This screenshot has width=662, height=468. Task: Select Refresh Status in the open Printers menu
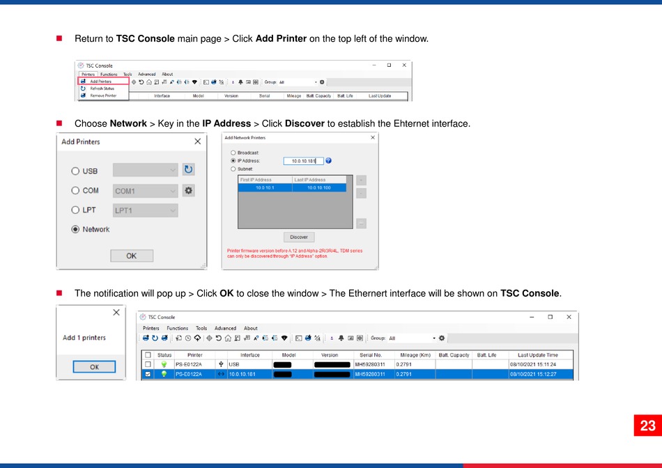[x=103, y=88]
